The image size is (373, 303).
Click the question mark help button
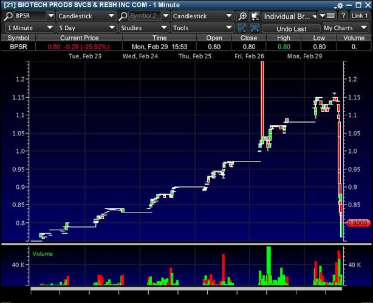343,16
